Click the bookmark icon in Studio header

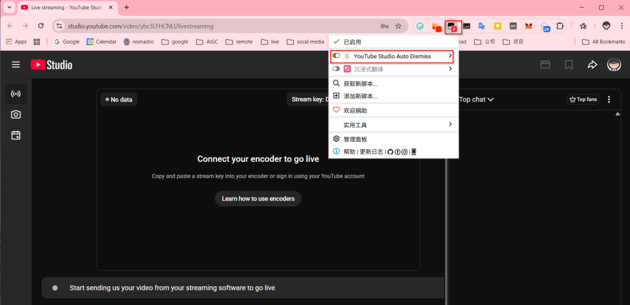(569, 65)
